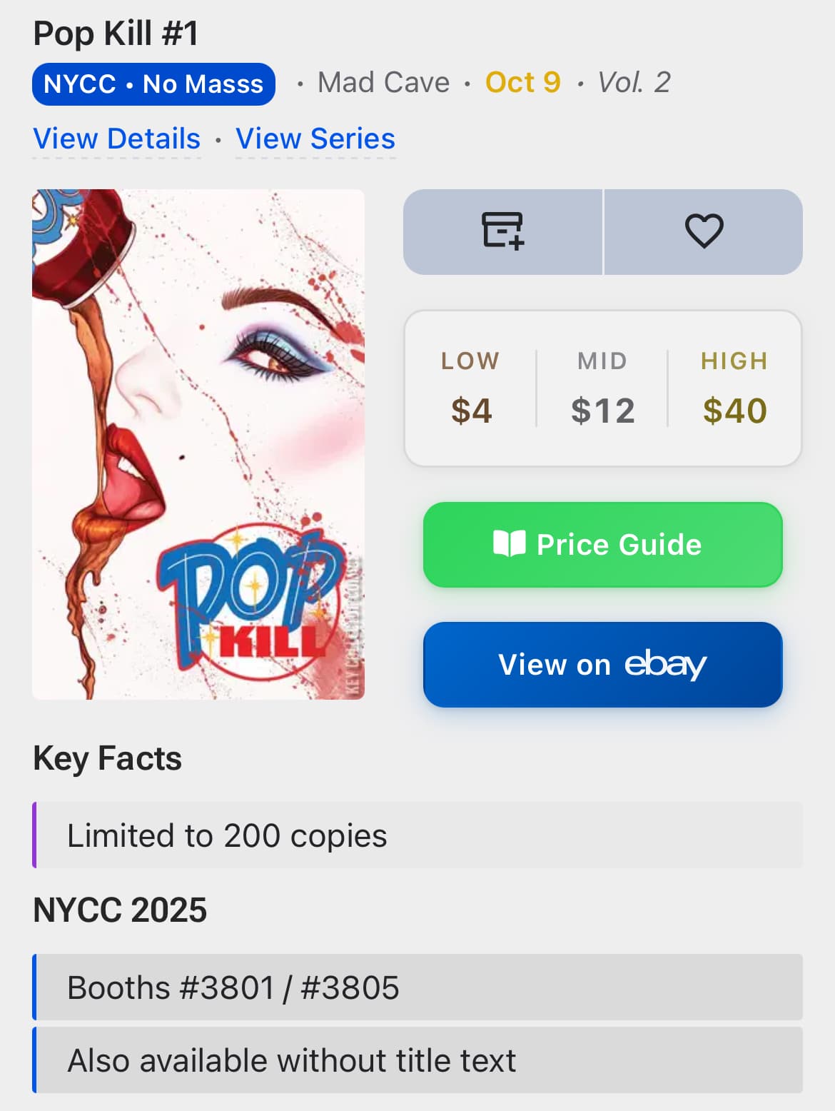Tap the Booths #3801 / #3805 row
The width and height of the screenshot is (835, 1111).
point(233,987)
